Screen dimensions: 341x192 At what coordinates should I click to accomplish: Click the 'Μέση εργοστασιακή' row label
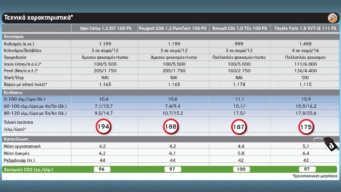coord(22,146)
